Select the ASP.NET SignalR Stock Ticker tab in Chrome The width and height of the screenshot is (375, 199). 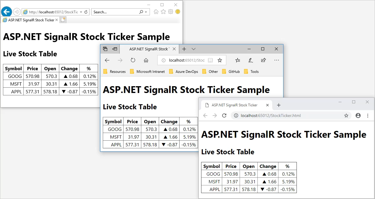(x=234, y=105)
